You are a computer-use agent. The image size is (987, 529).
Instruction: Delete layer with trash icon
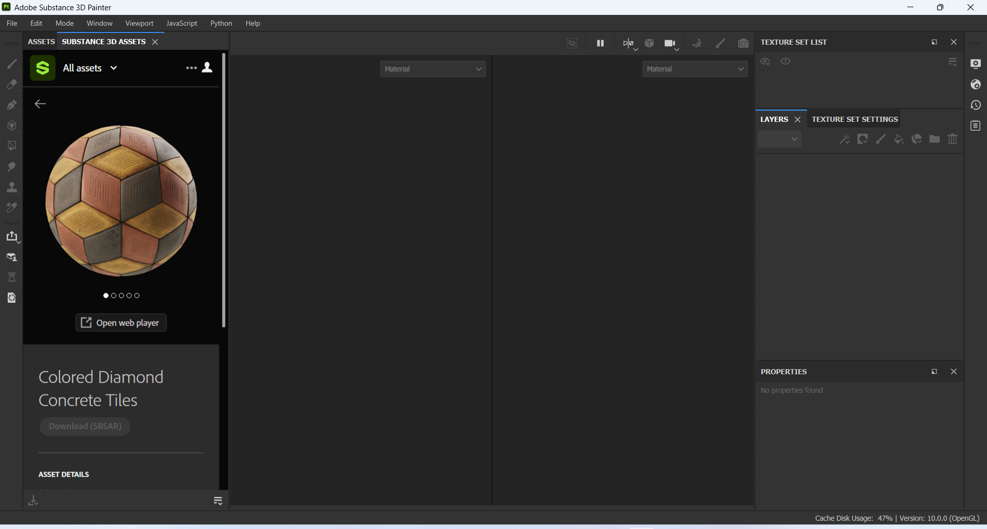pyautogui.click(x=953, y=139)
